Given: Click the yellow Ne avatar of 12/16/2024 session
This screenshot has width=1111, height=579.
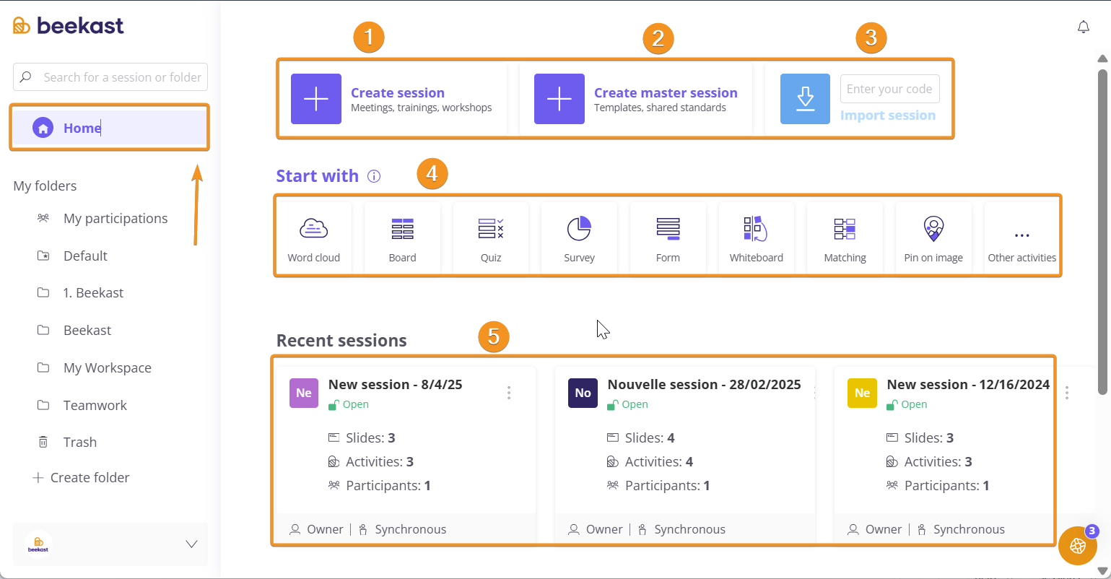Looking at the screenshot, I should tap(862, 393).
